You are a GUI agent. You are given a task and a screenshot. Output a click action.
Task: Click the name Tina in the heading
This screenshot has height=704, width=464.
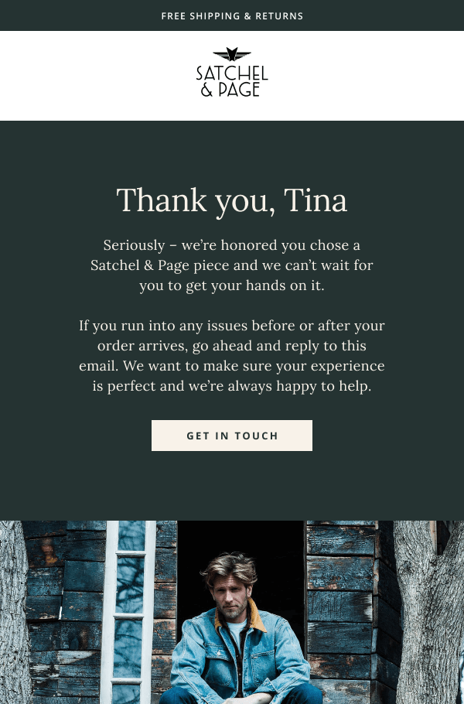[316, 201]
